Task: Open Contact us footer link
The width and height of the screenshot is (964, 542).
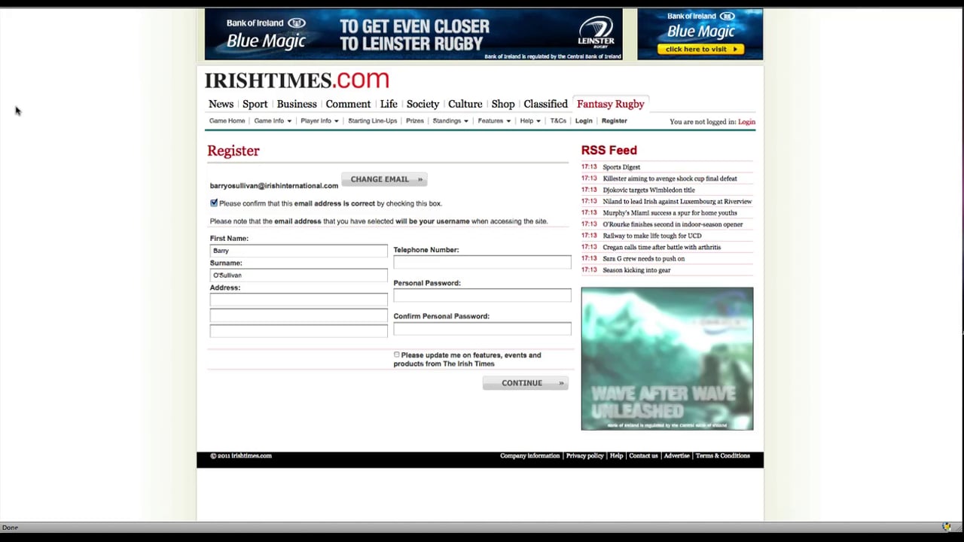Action: tap(643, 455)
